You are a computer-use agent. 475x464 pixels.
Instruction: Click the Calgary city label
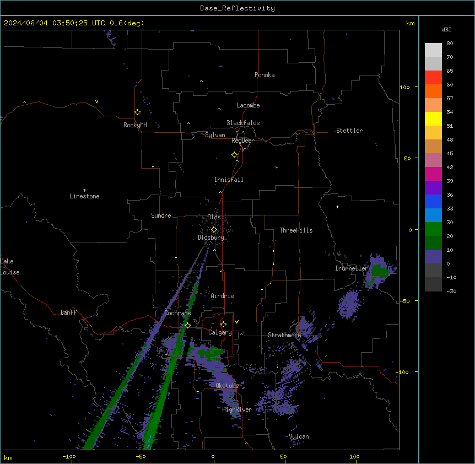click(x=220, y=332)
